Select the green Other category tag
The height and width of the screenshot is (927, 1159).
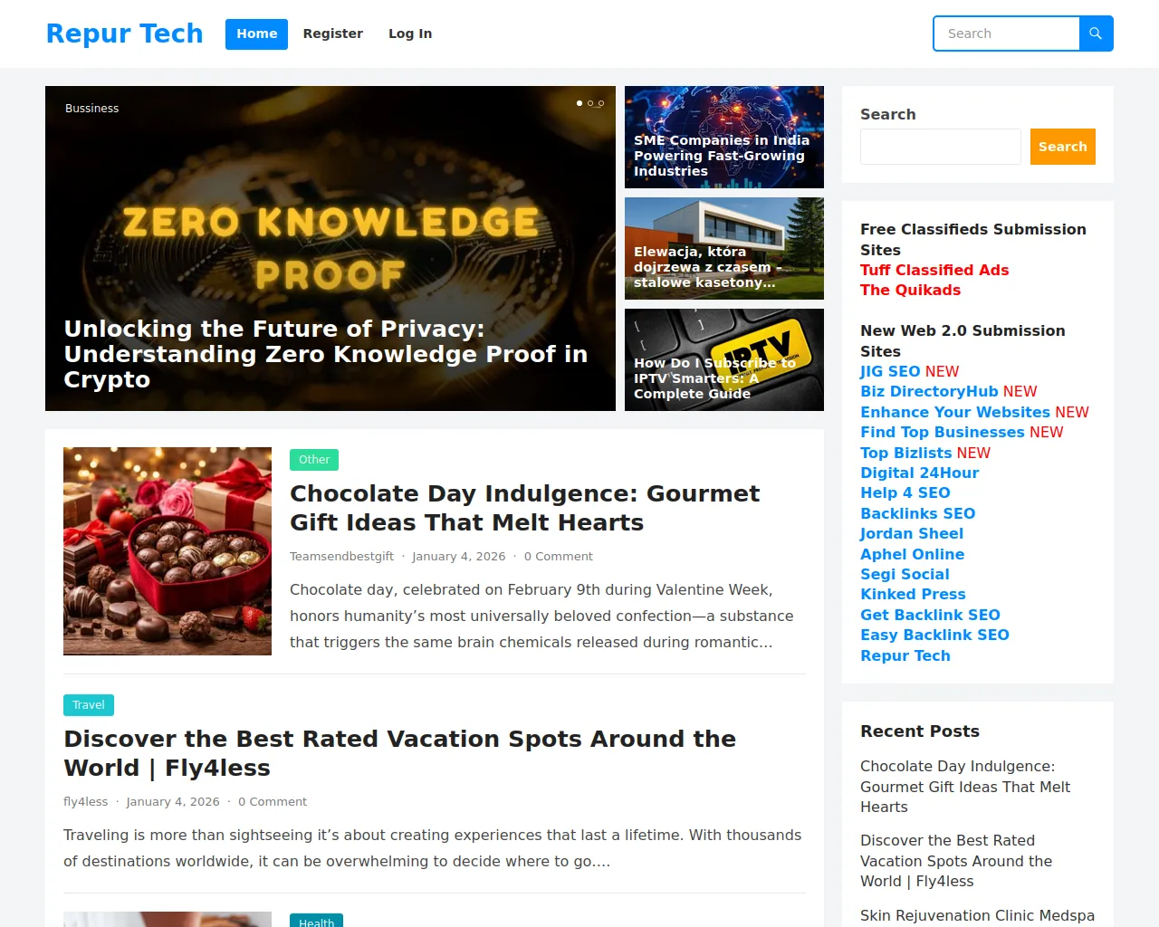314,460
